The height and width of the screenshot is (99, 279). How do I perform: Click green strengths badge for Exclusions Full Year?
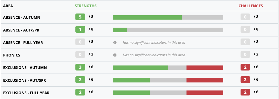[x=80, y=92]
